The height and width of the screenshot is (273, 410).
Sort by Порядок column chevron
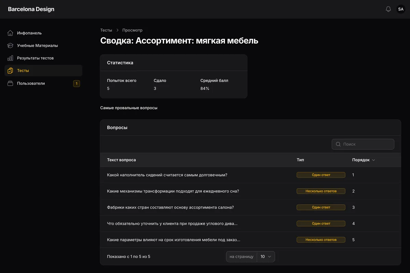pyautogui.click(x=373, y=160)
